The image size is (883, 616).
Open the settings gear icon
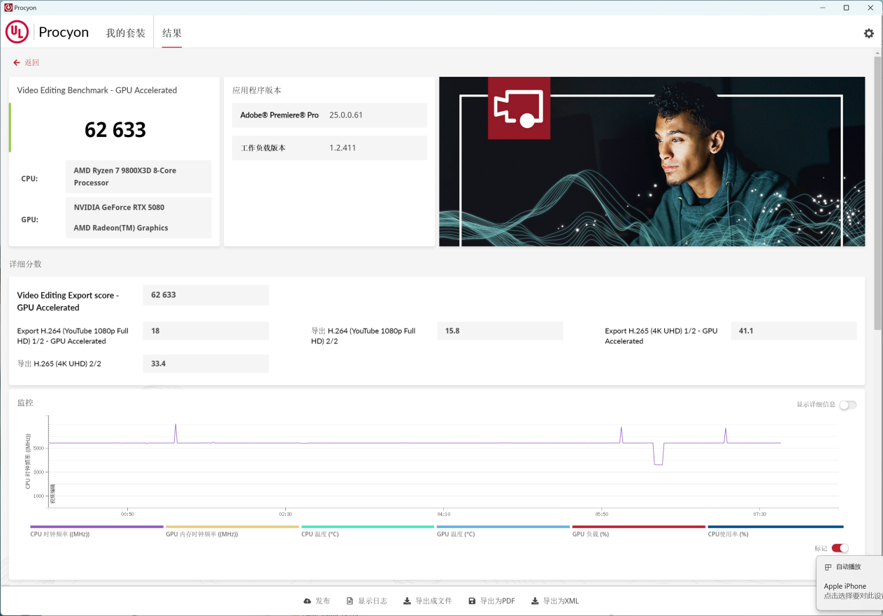coord(868,34)
